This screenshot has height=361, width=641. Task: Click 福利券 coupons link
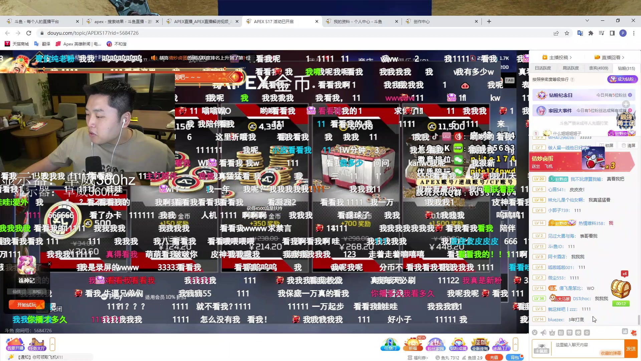(x=418, y=358)
